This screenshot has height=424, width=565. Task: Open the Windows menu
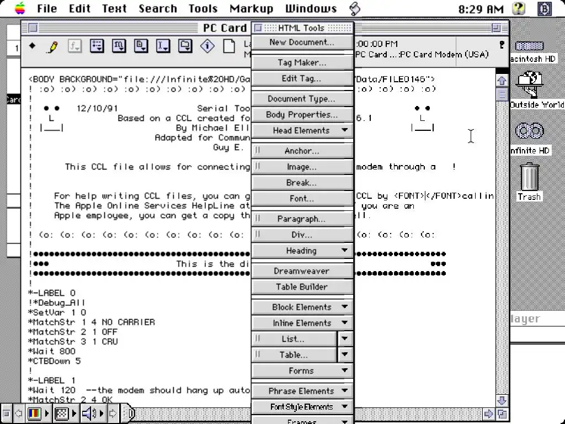[x=311, y=8]
